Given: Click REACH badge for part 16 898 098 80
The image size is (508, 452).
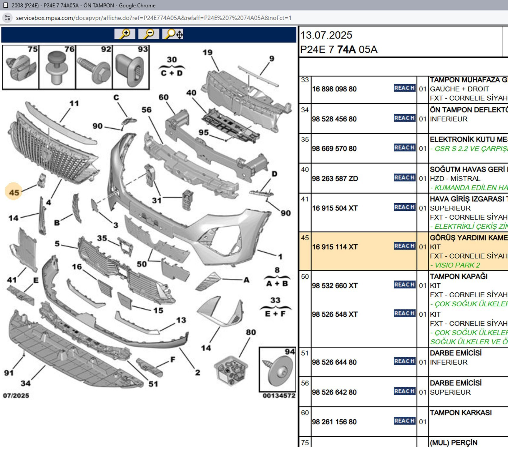Looking at the screenshot, I should coord(404,88).
